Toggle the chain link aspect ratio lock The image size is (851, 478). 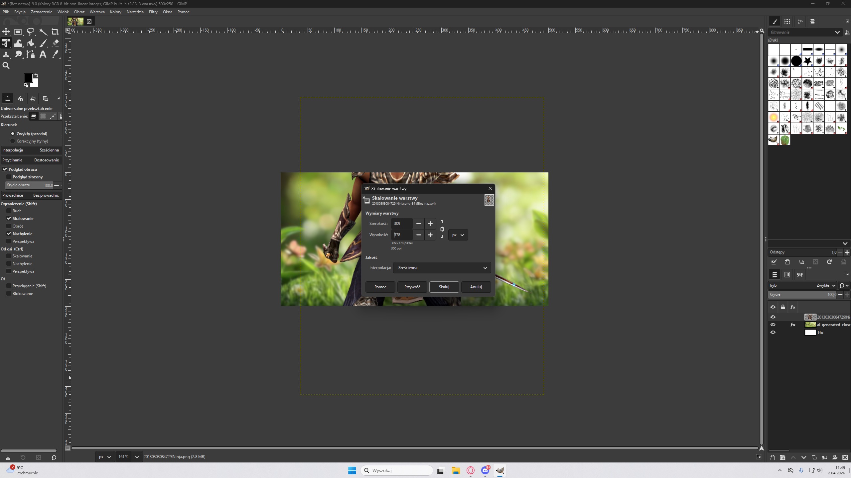[x=442, y=229]
